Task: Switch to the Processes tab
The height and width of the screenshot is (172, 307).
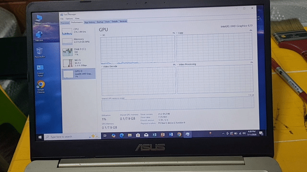Action: point(65,23)
